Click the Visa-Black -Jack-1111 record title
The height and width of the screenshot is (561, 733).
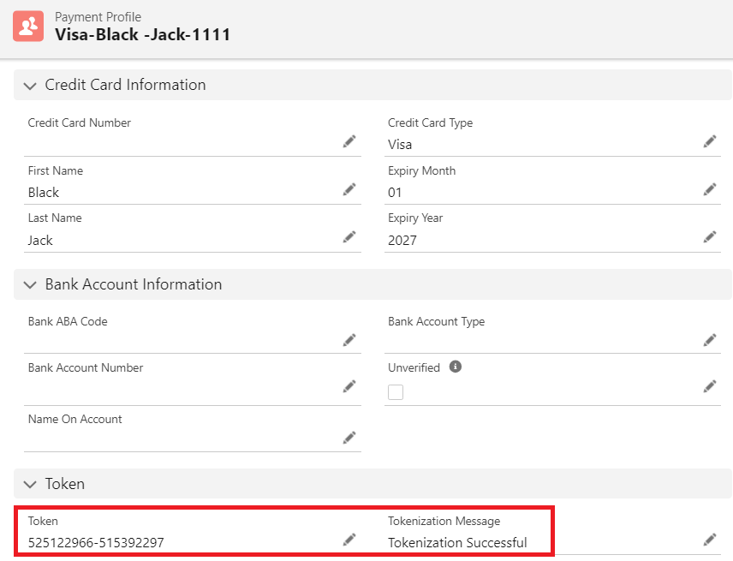142,35
